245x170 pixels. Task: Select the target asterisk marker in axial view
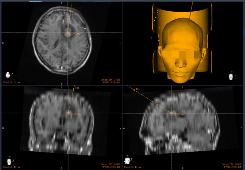coord(68,32)
